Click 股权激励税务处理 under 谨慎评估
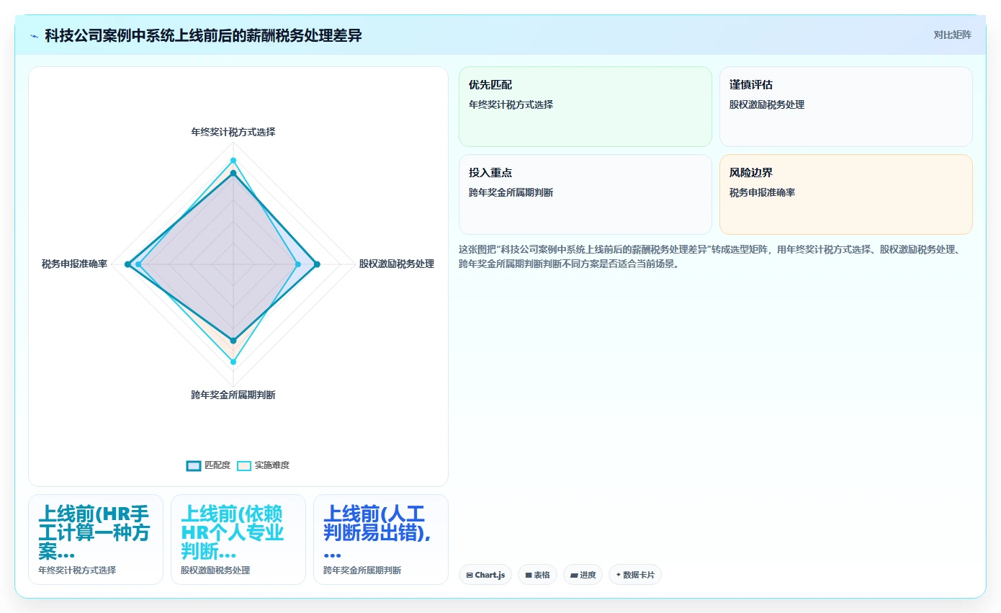Screen dimensions: 1001x613 pos(767,104)
